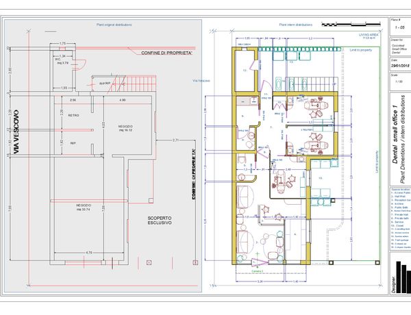411x315 pixels.
Task: Click the "Plant original distributions" title
Action: point(114,25)
